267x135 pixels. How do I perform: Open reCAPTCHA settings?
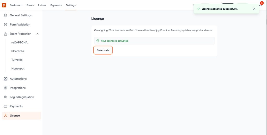(19, 42)
